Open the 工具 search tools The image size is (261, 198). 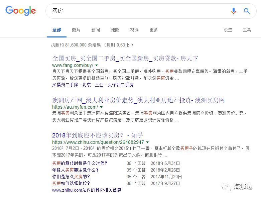[247, 30]
